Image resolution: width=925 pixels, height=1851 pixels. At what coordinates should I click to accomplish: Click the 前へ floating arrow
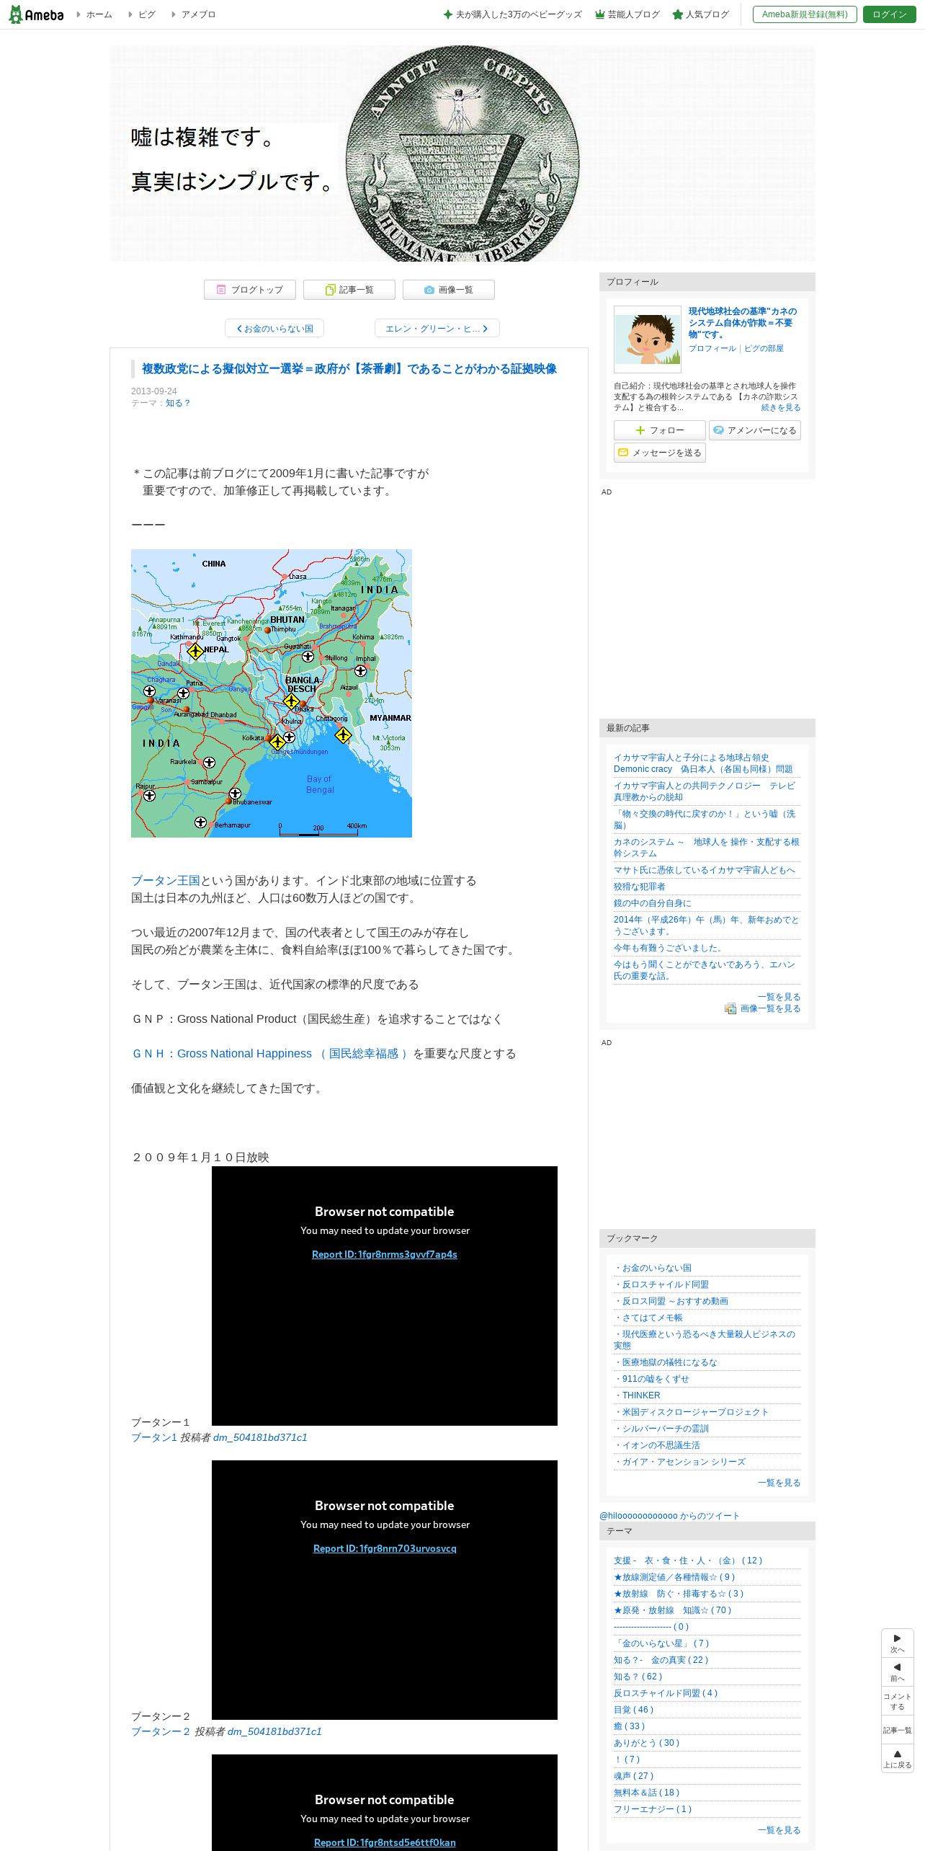click(x=898, y=1672)
